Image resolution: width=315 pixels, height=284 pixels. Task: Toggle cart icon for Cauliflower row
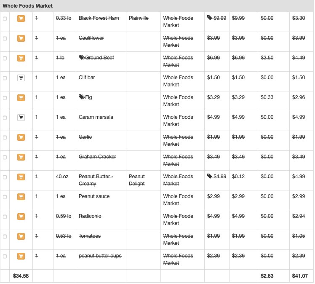coord(21,38)
